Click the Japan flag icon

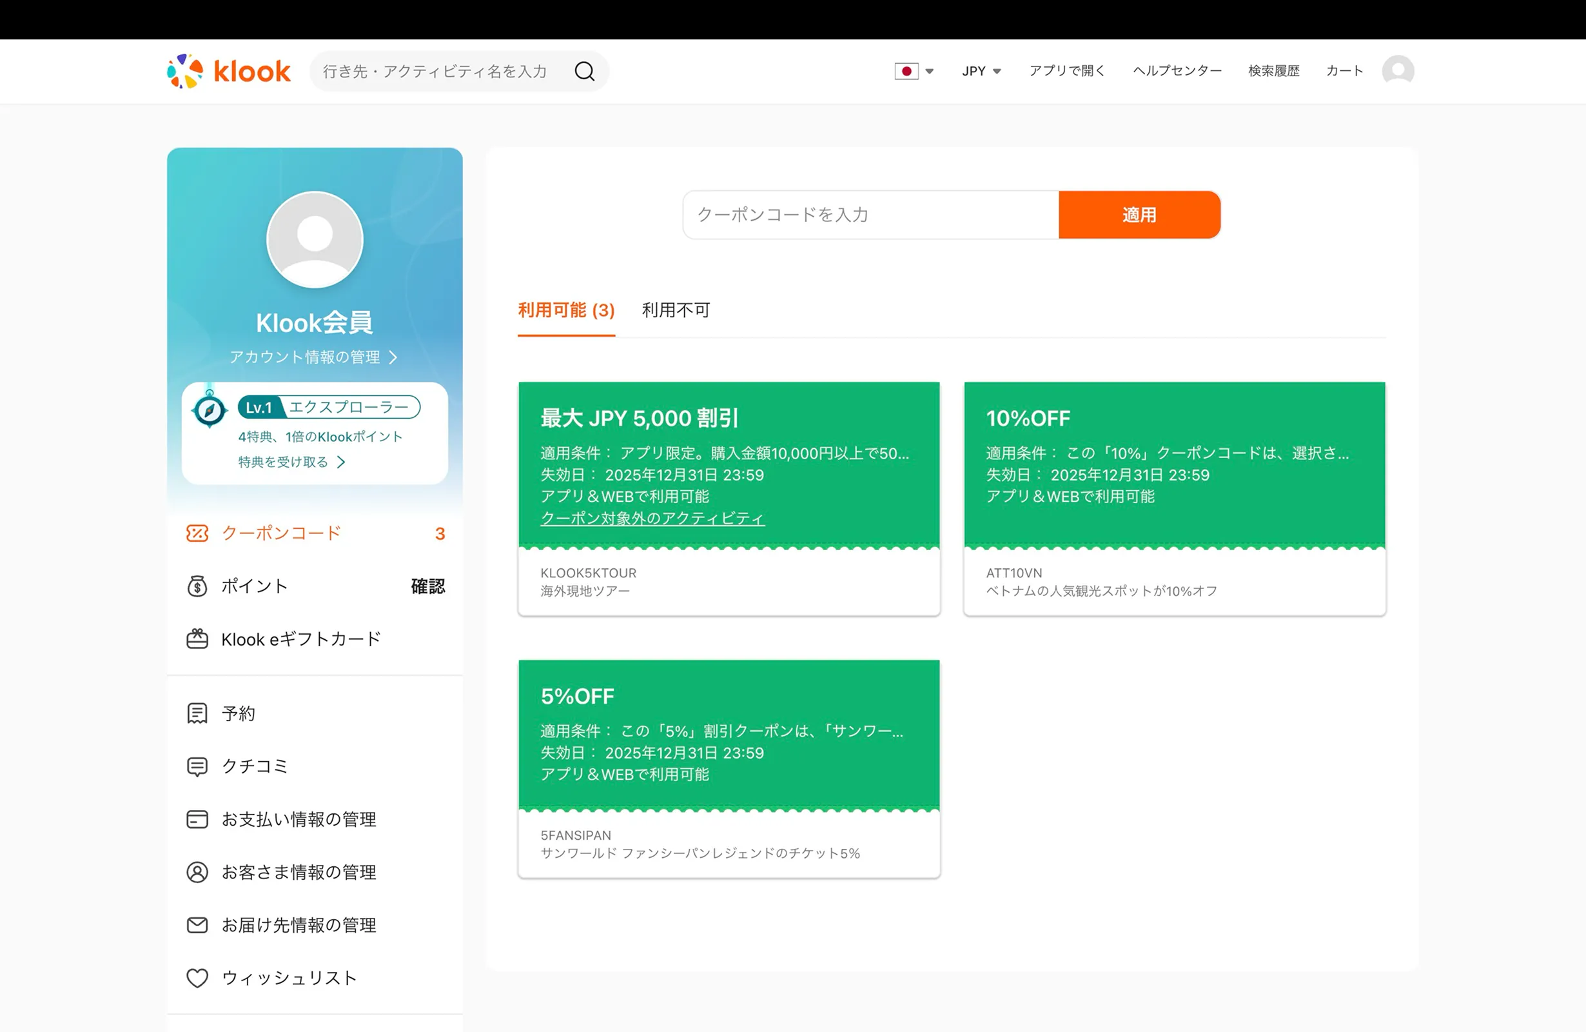click(x=906, y=71)
